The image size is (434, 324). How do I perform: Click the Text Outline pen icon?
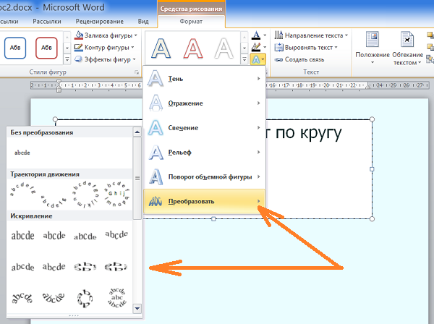pos(256,47)
